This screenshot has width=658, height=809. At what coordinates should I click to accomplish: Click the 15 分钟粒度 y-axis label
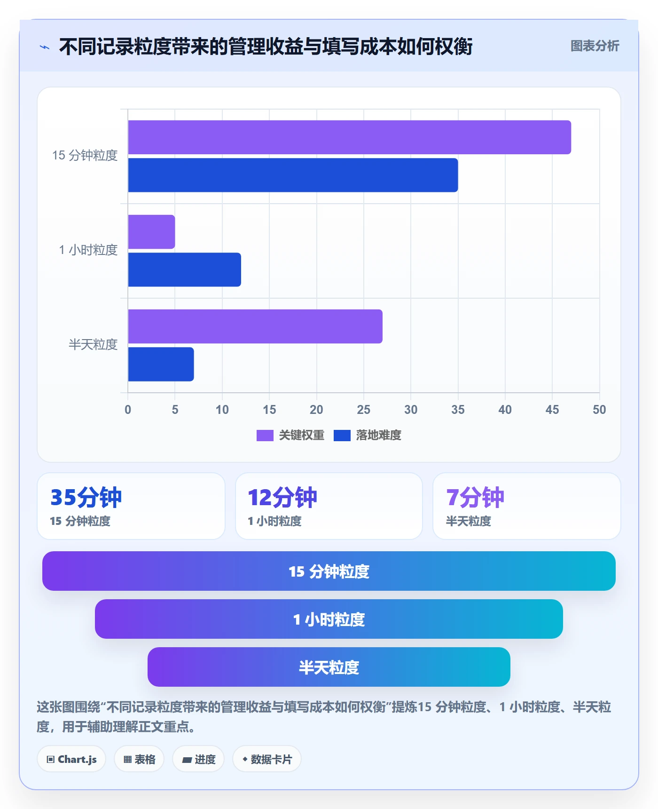[x=85, y=156]
